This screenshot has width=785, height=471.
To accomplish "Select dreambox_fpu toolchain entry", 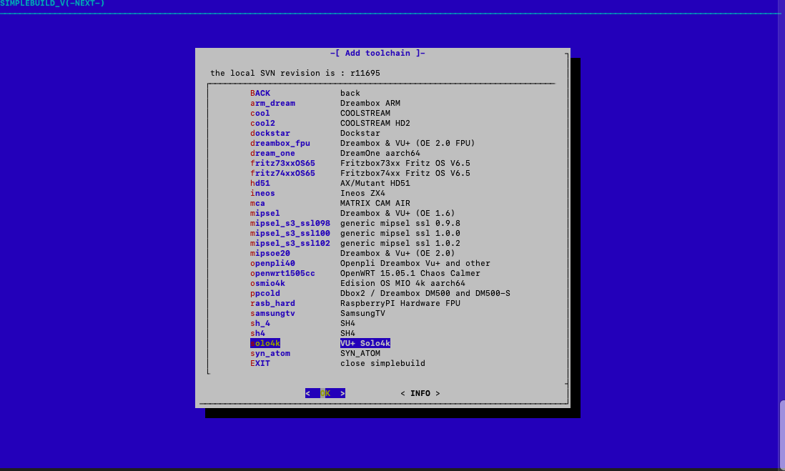I will [x=280, y=143].
